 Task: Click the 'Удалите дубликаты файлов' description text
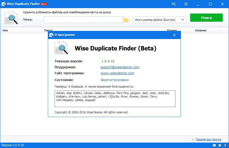tap(67, 12)
